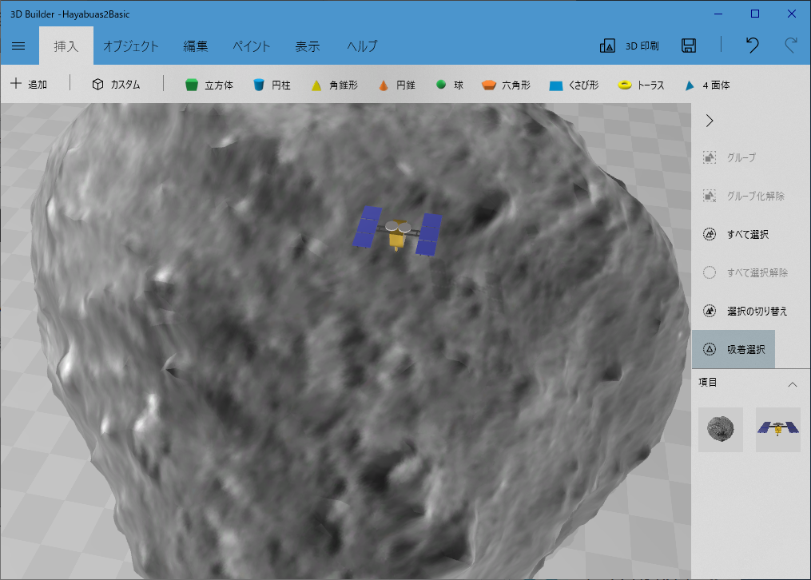Insert a 円柱 cylinder
The width and height of the screenshot is (811, 580).
point(272,85)
